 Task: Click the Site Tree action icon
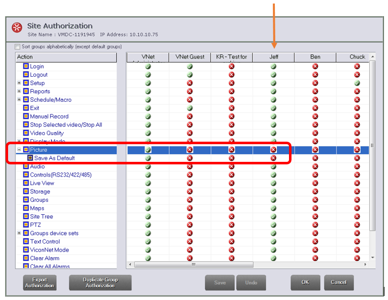coord(26,217)
